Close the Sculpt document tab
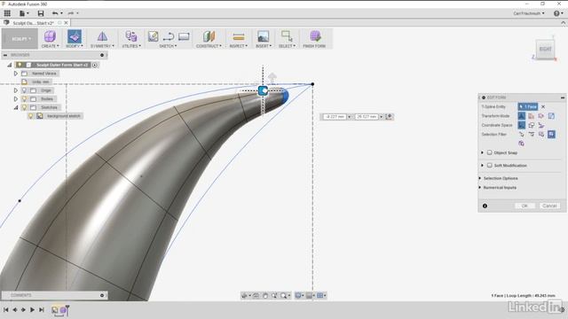The width and height of the screenshot is (568, 319). coord(66,23)
